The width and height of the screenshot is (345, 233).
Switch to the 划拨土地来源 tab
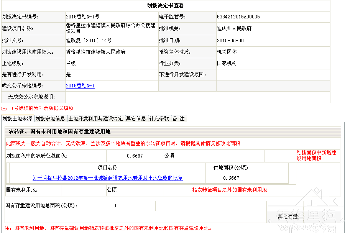click(x=17, y=119)
